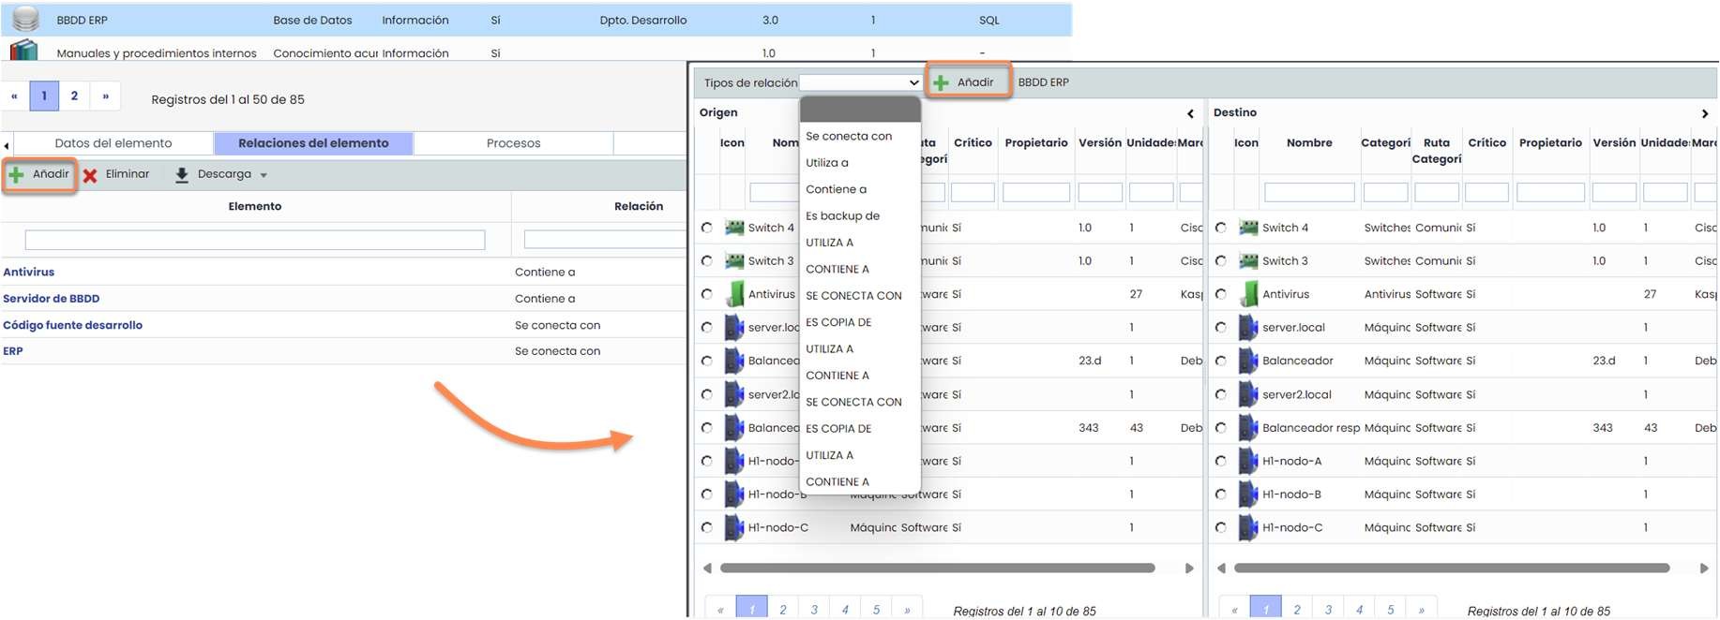Open the Servidor de BBDD link

(52, 299)
